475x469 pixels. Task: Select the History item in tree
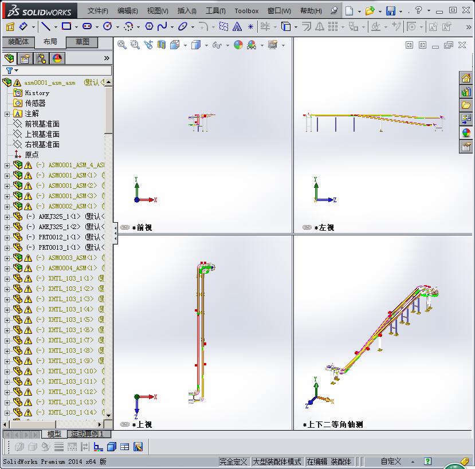tap(37, 93)
